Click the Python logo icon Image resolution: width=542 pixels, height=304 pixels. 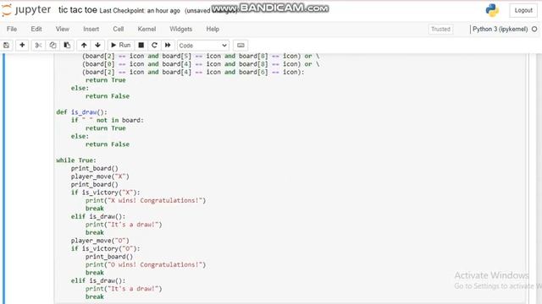coord(492,10)
